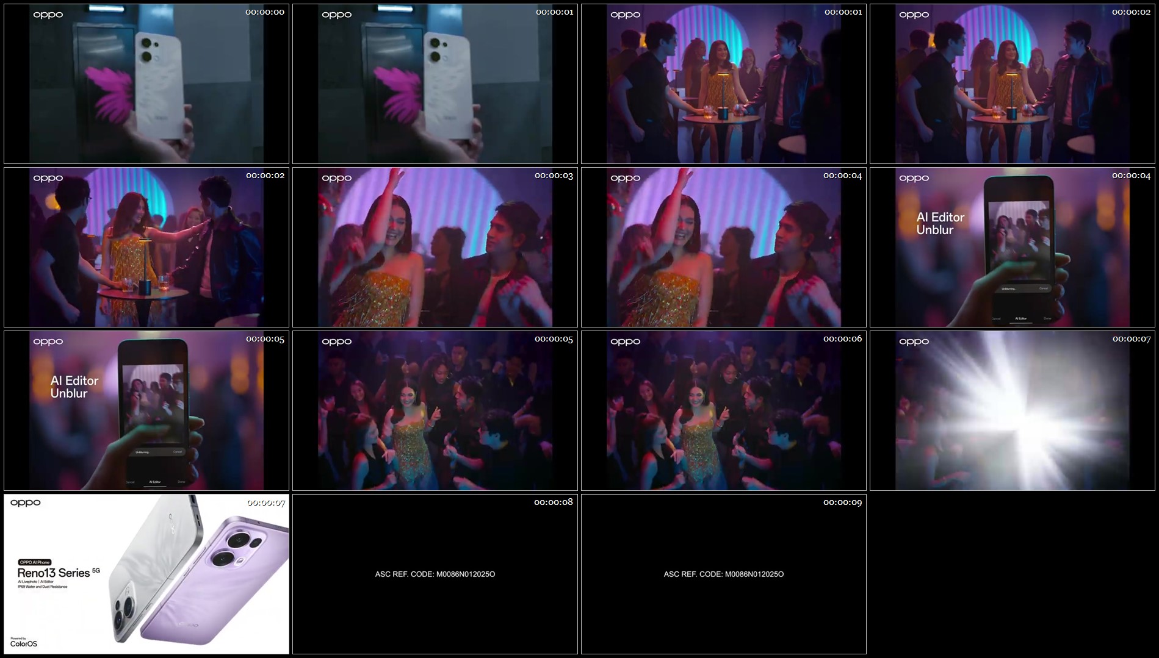Click 'IP69 Water and Dust Resistance' line

pos(43,587)
